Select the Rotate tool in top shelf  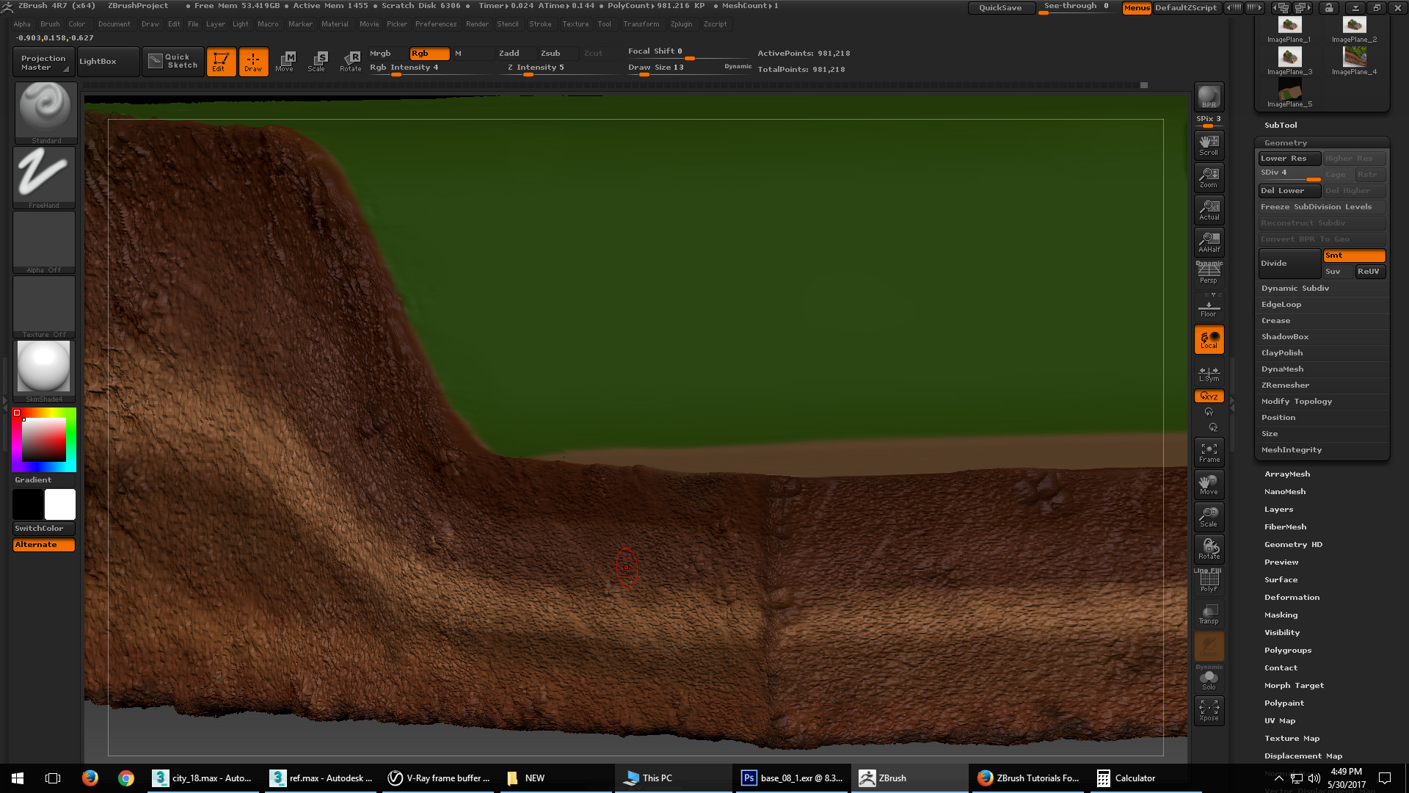tap(350, 62)
